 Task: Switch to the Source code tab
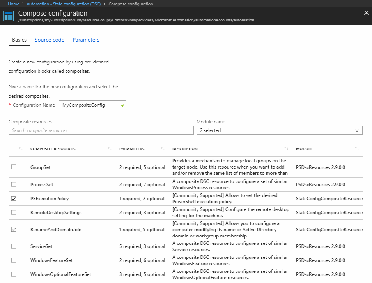[50, 40]
